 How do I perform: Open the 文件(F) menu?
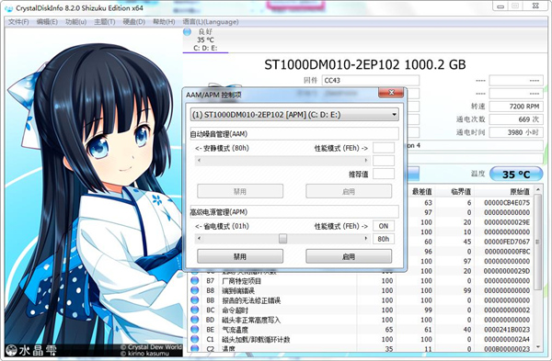(x=18, y=22)
